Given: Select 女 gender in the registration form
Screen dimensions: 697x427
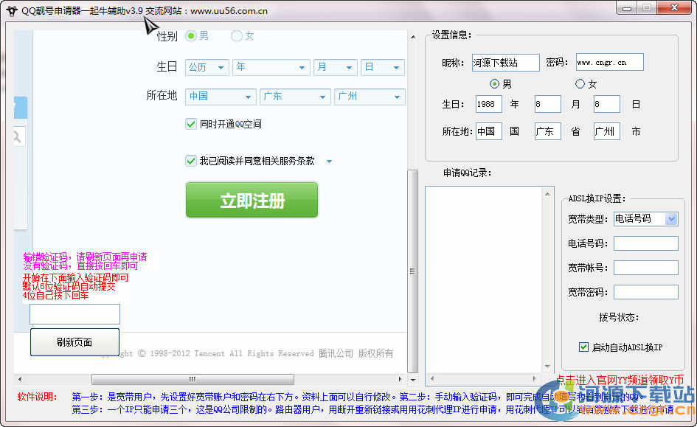Looking at the screenshot, I should tap(237, 35).
